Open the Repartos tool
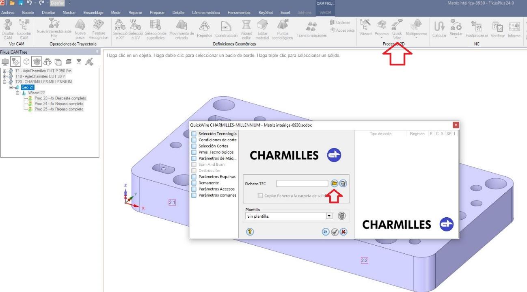Image resolution: width=527 pixels, height=292 pixels. tap(204, 29)
